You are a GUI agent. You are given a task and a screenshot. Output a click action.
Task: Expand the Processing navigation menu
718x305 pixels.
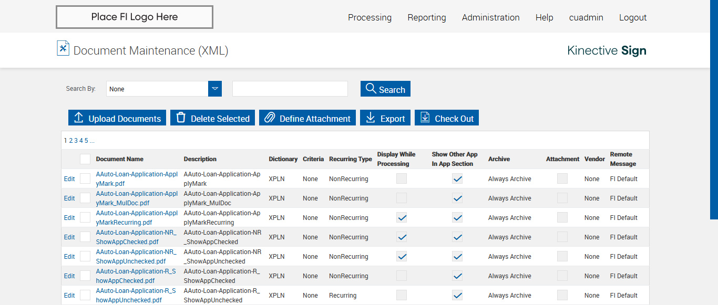coord(370,17)
